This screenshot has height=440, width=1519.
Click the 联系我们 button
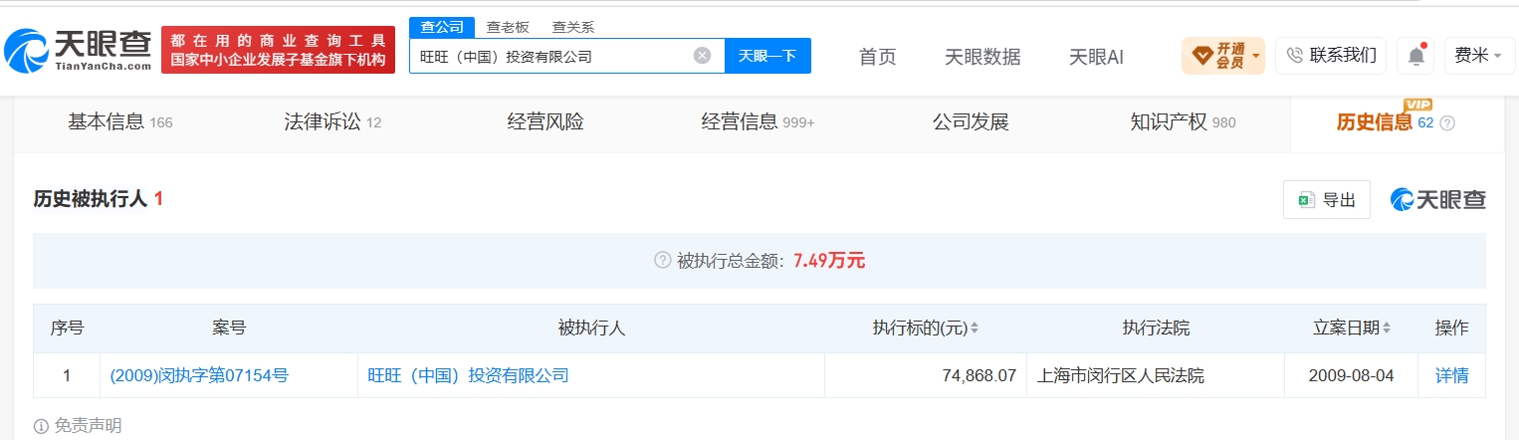coord(1331,56)
